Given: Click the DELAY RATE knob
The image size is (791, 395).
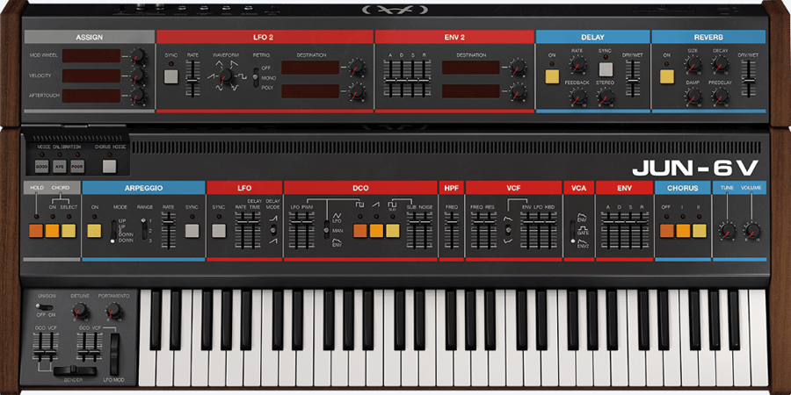Looking at the screenshot, I should (x=577, y=64).
